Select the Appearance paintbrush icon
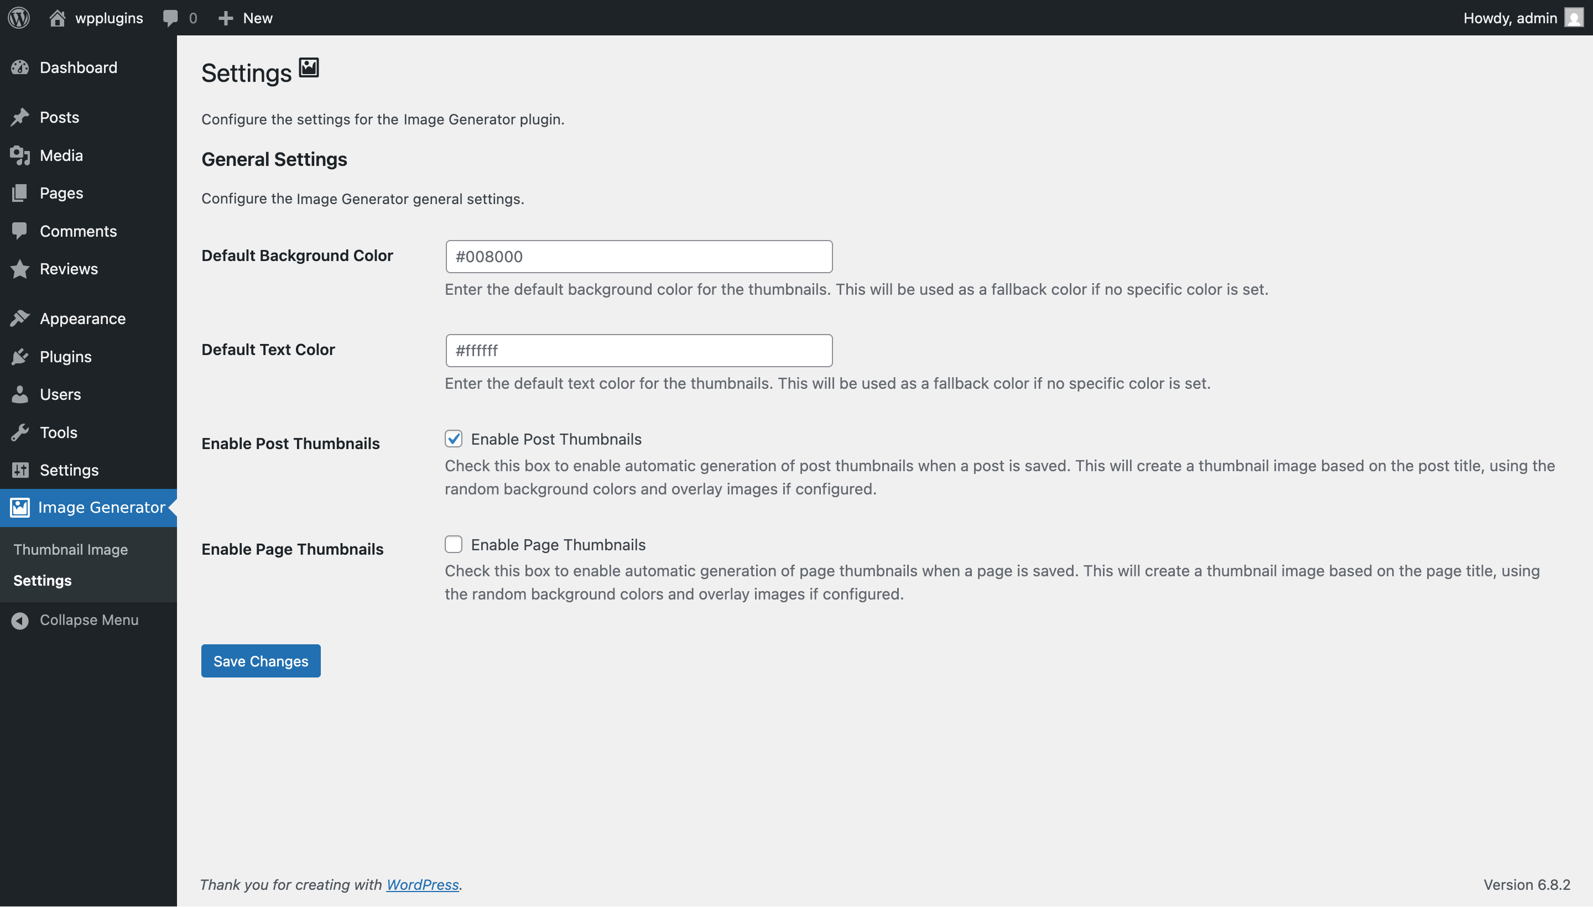 tap(20, 317)
